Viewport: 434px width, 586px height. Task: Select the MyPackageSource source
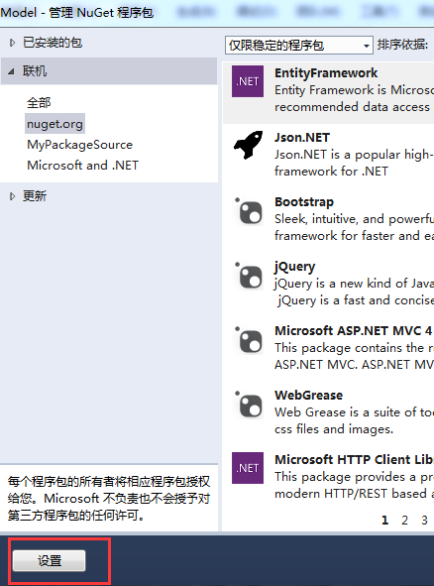point(79,145)
